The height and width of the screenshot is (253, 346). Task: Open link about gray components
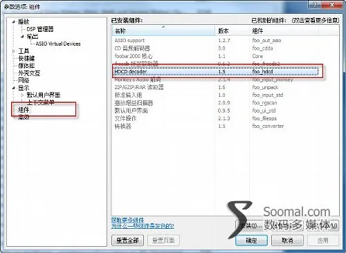pyautogui.click(x=143, y=226)
